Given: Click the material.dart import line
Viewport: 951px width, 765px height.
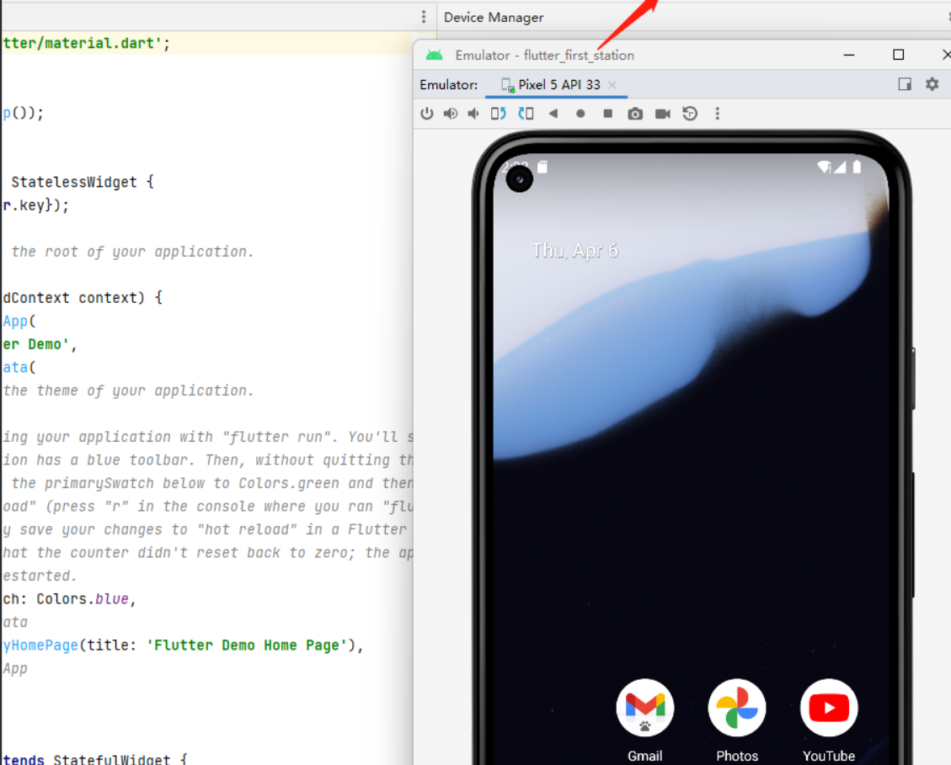Looking at the screenshot, I should tap(86, 43).
